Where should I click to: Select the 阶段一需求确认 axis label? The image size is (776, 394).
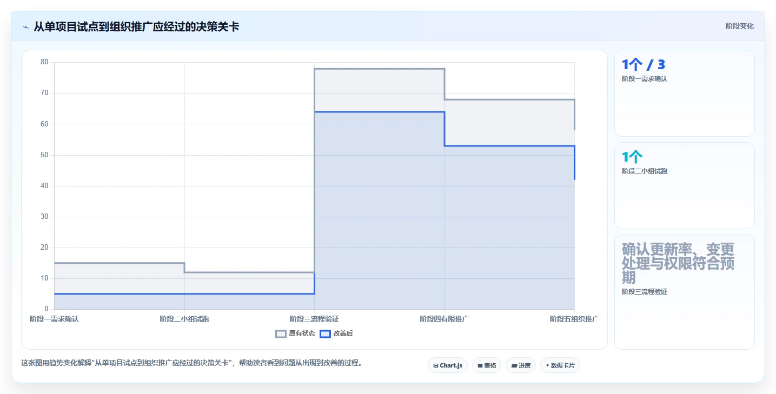tap(54, 319)
